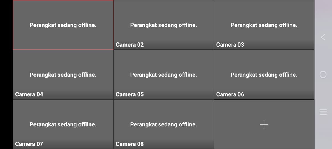Click the Camera 07 label
Image resolution: width=332 pixels, height=149 pixels.
pos(29,144)
